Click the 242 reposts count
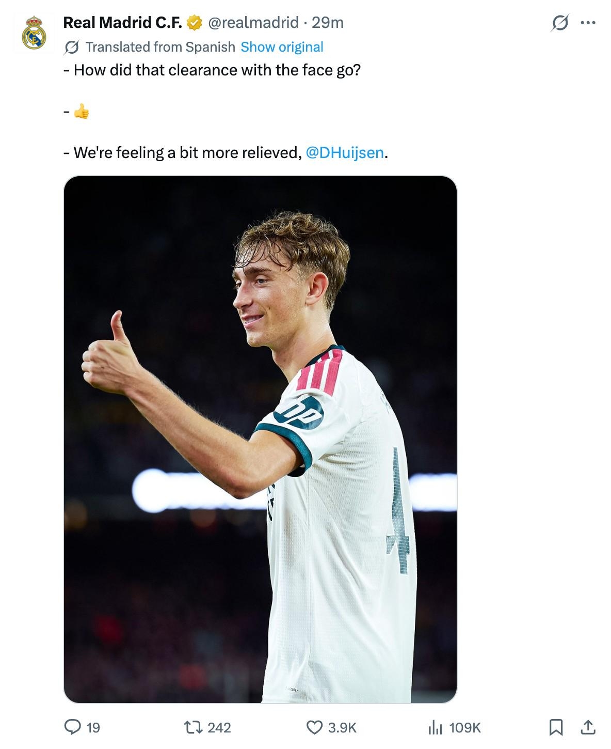Viewport: 611px width, 749px height. click(x=219, y=728)
